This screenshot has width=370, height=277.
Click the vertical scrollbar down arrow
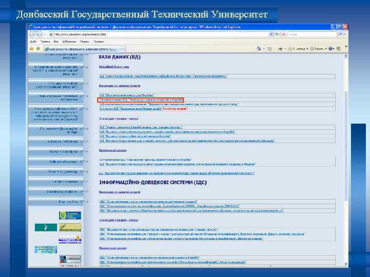coord(346,264)
